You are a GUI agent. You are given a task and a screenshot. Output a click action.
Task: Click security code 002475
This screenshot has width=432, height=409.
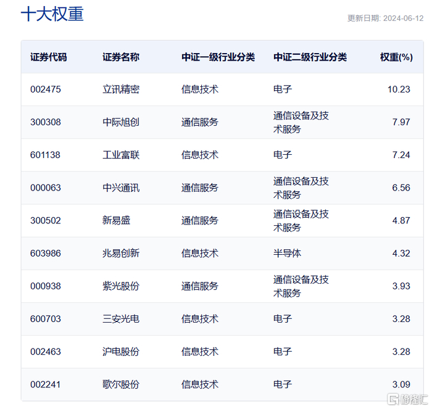point(46,89)
